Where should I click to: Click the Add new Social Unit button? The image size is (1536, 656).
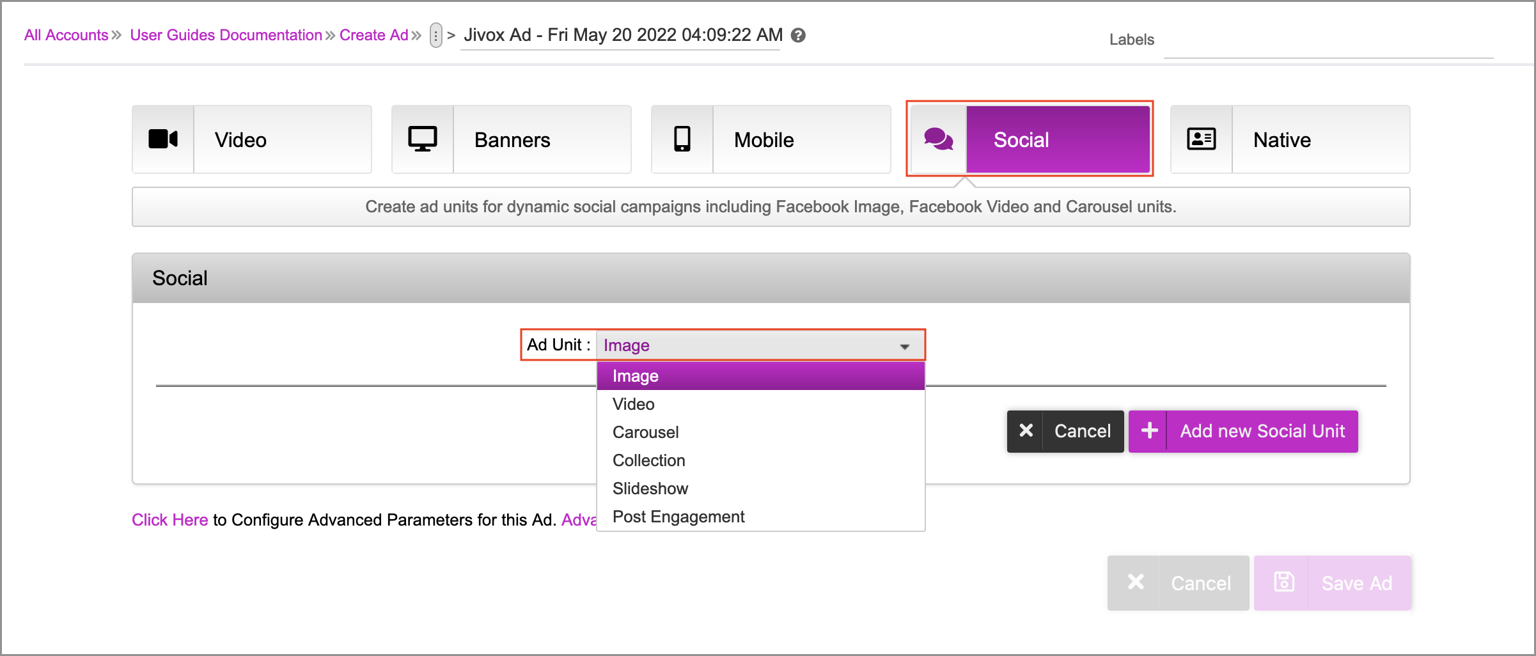pos(1262,431)
